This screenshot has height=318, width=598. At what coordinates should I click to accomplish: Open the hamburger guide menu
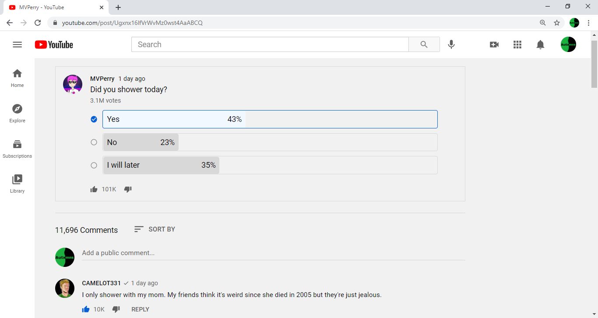click(17, 45)
